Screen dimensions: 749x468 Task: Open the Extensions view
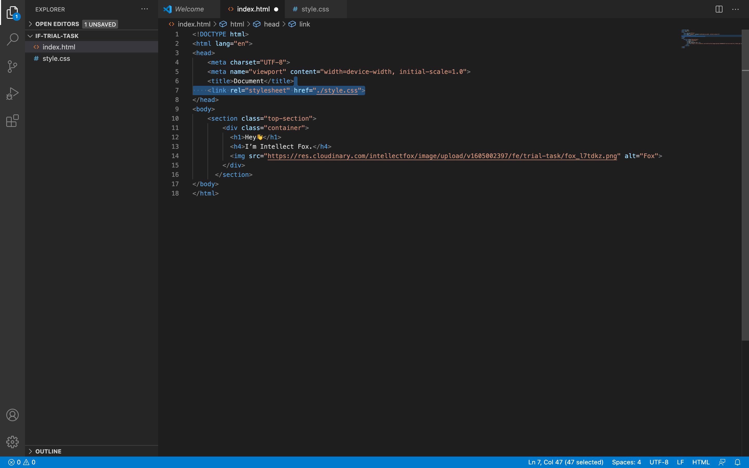(x=12, y=121)
